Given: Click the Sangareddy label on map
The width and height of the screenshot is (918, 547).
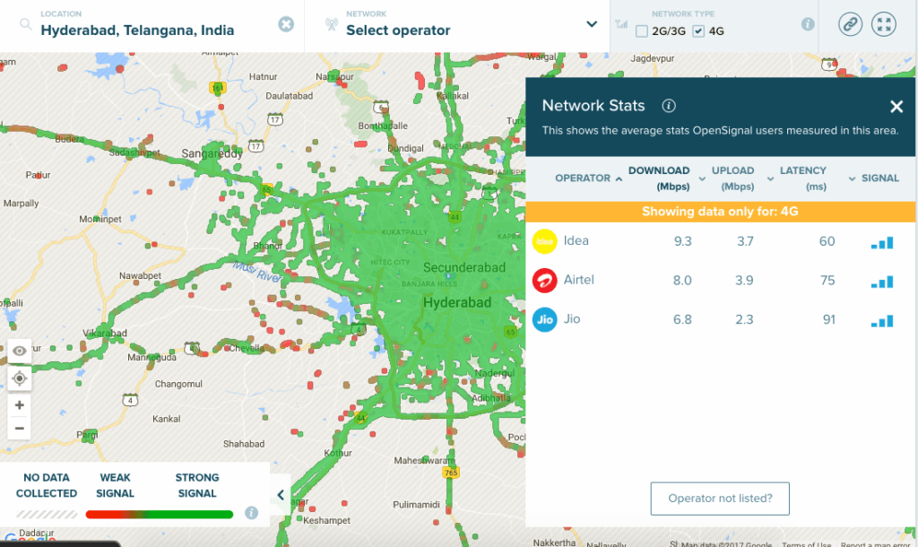Looking at the screenshot, I should coord(212,153).
